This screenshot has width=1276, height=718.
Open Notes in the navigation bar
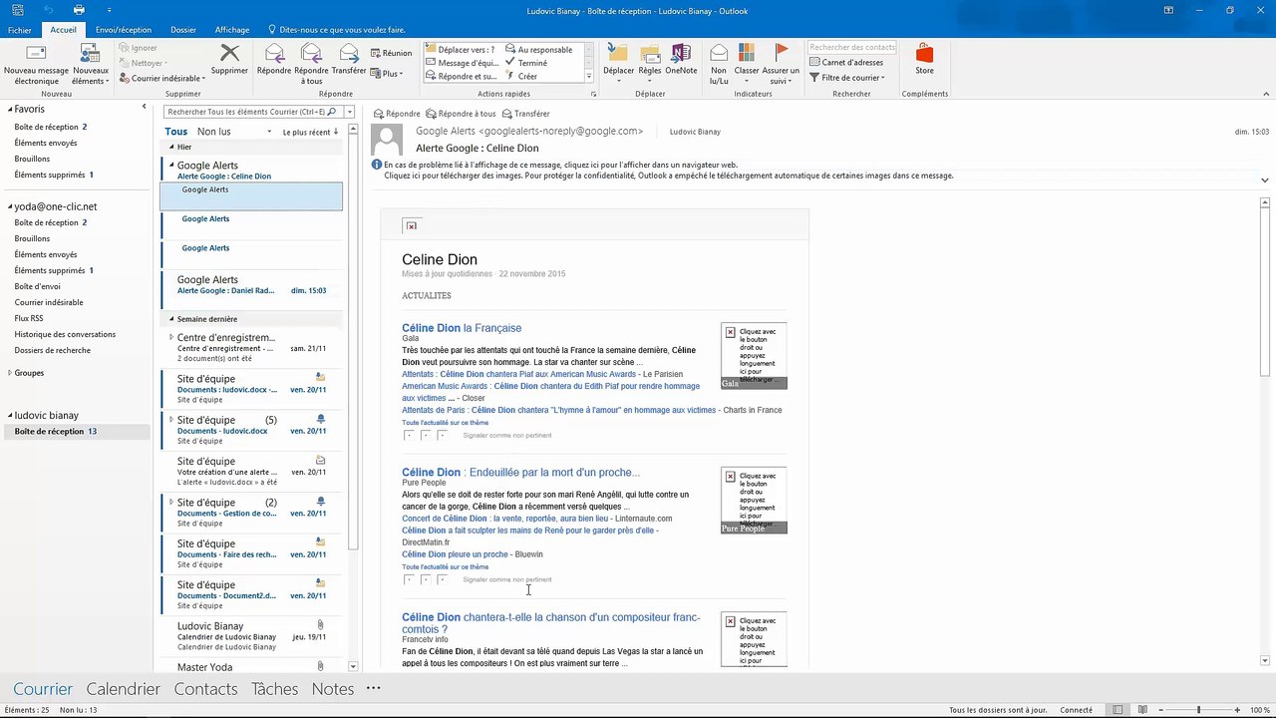point(332,689)
